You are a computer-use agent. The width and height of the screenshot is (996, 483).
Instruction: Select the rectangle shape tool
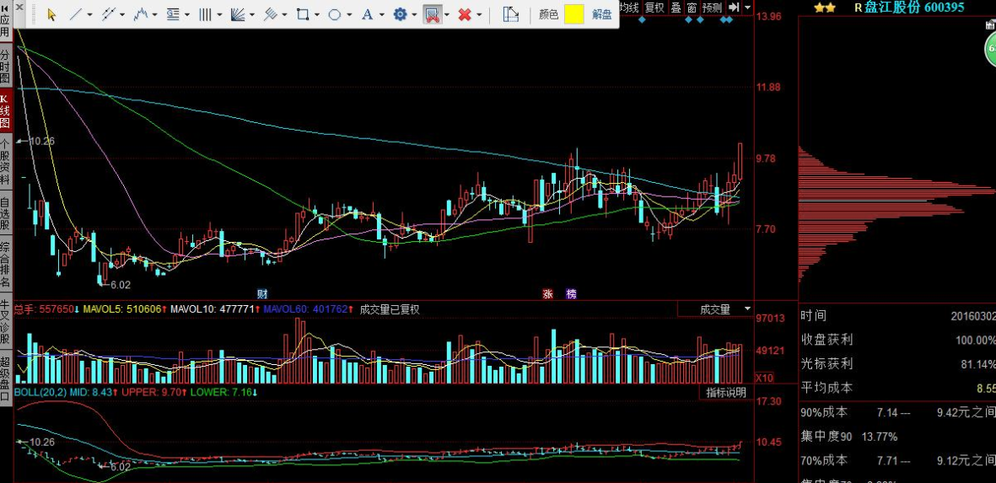pyautogui.click(x=303, y=14)
